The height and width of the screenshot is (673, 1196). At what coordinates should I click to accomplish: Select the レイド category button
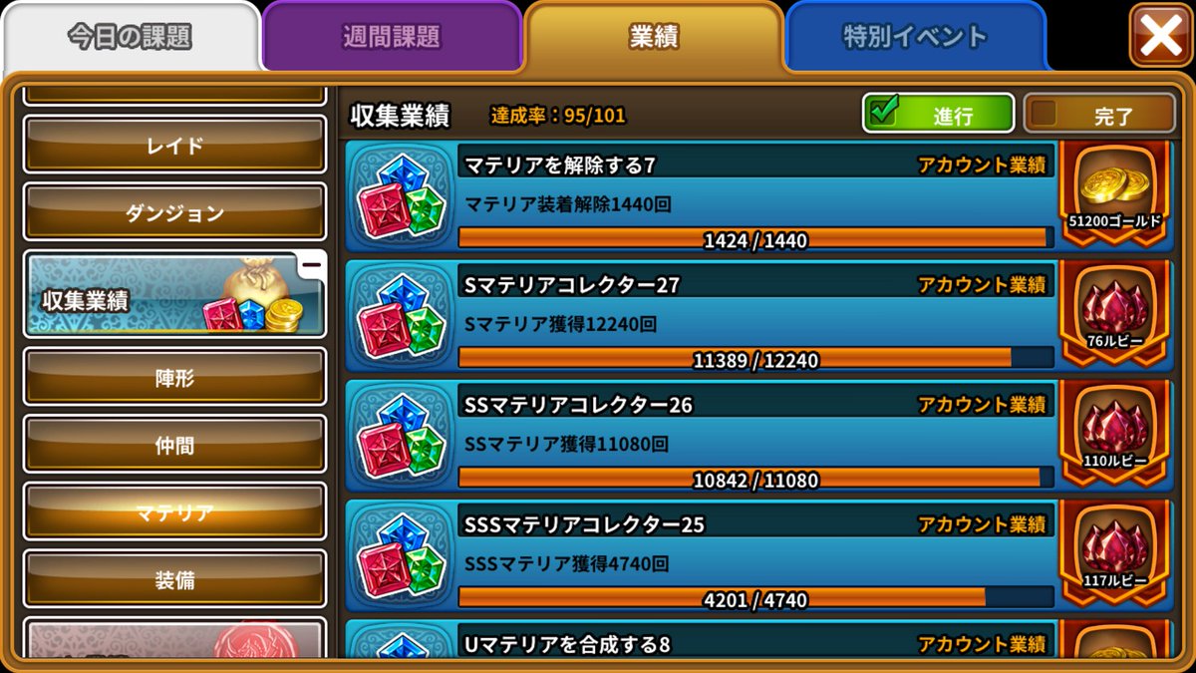[x=174, y=145]
